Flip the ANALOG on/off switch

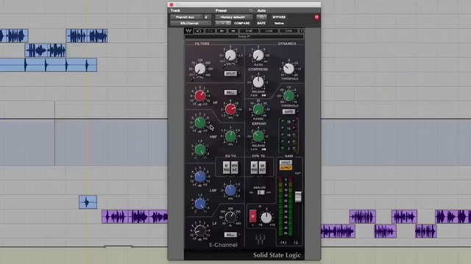point(261,192)
